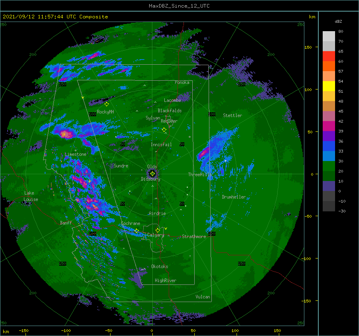Click the yellow V marker right of Calgary diamond
Image resolution: width=359 pixels, height=336 pixels.
click(166, 229)
